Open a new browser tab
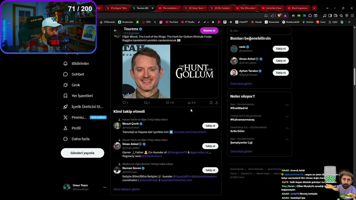Viewport: 356px width, 200px height. (x=314, y=8)
